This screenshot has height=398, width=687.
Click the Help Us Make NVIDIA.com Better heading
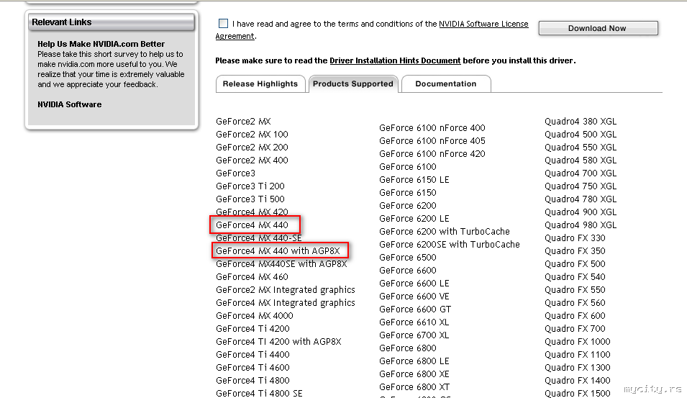tap(101, 44)
